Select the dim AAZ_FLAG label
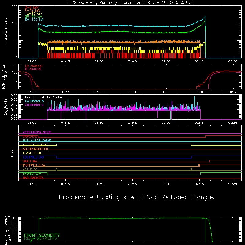Image resolution: width=245 pixels, height=245 pixels. click(x=30, y=170)
